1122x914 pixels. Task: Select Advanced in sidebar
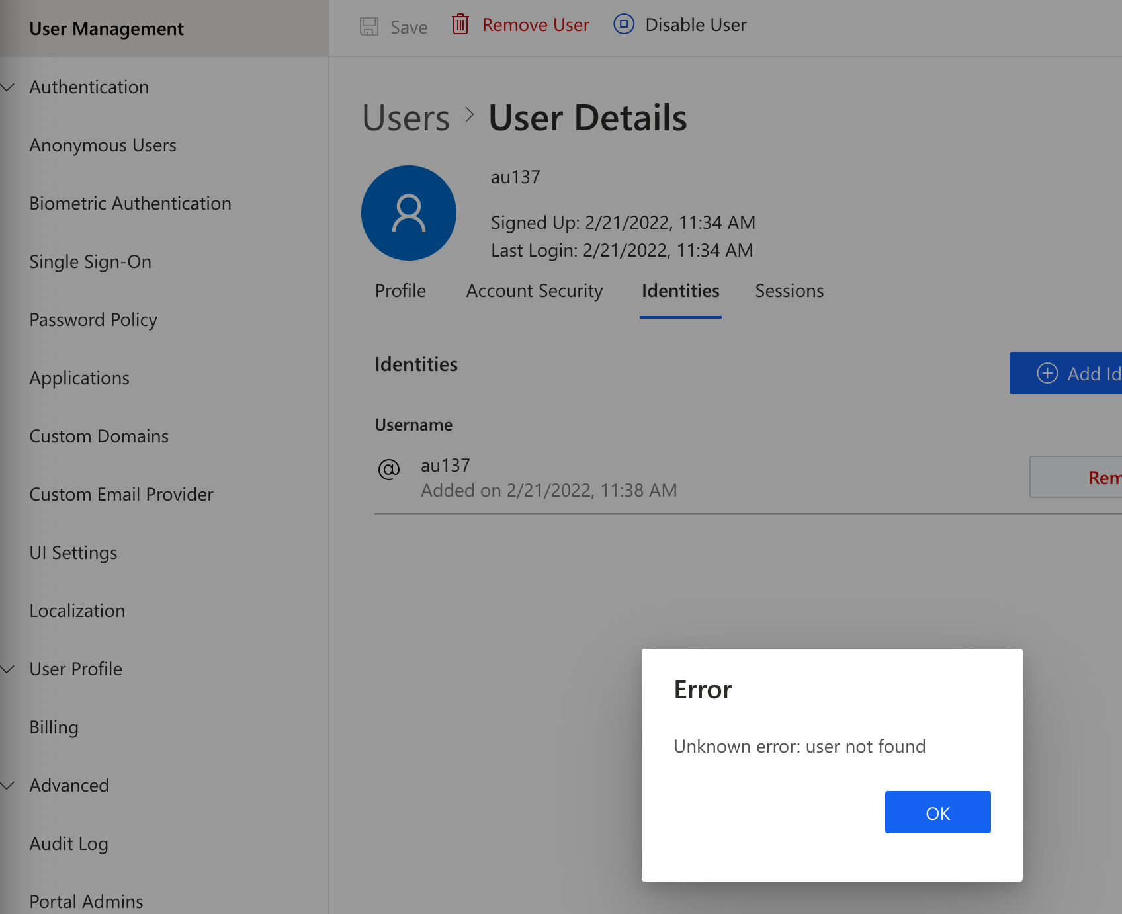[69, 785]
